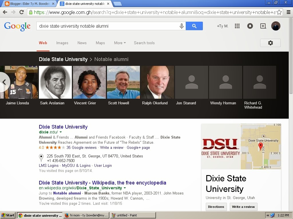This screenshot has height=219, width=293.
Task: Select Vincent Grier photo
Action: click(89, 82)
